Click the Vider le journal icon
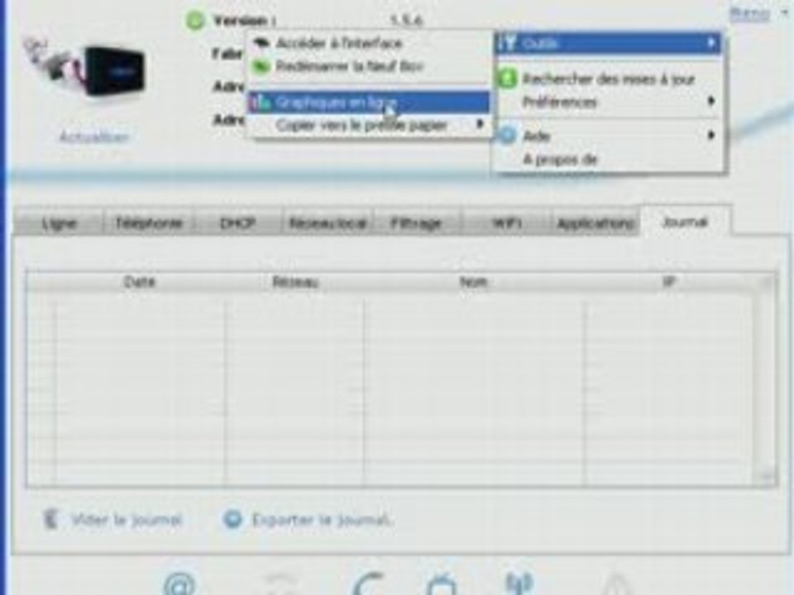Viewport: 794px width, 595px height. [x=51, y=519]
